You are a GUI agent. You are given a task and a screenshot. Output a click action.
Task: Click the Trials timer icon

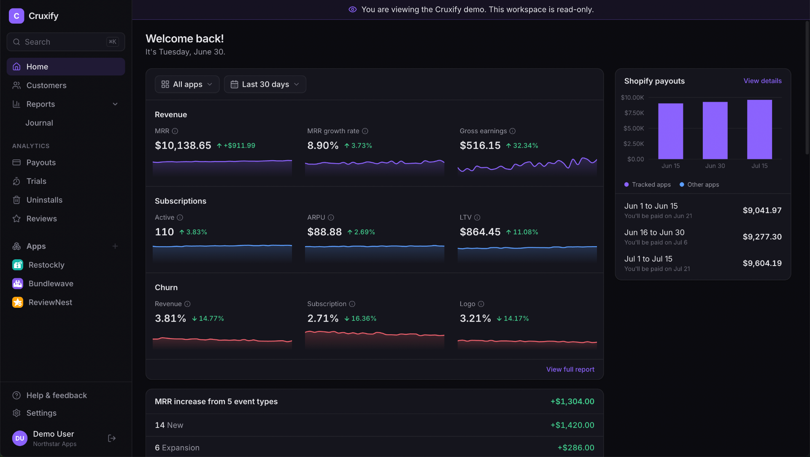click(x=16, y=181)
